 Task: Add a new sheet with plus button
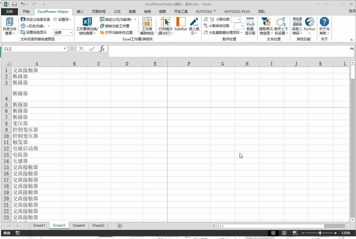[x=120, y=226]
